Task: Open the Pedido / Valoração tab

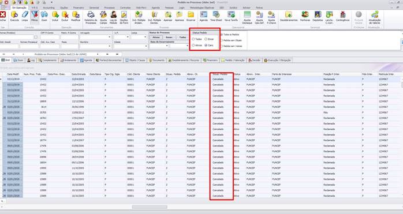Action: coord(233,61)
